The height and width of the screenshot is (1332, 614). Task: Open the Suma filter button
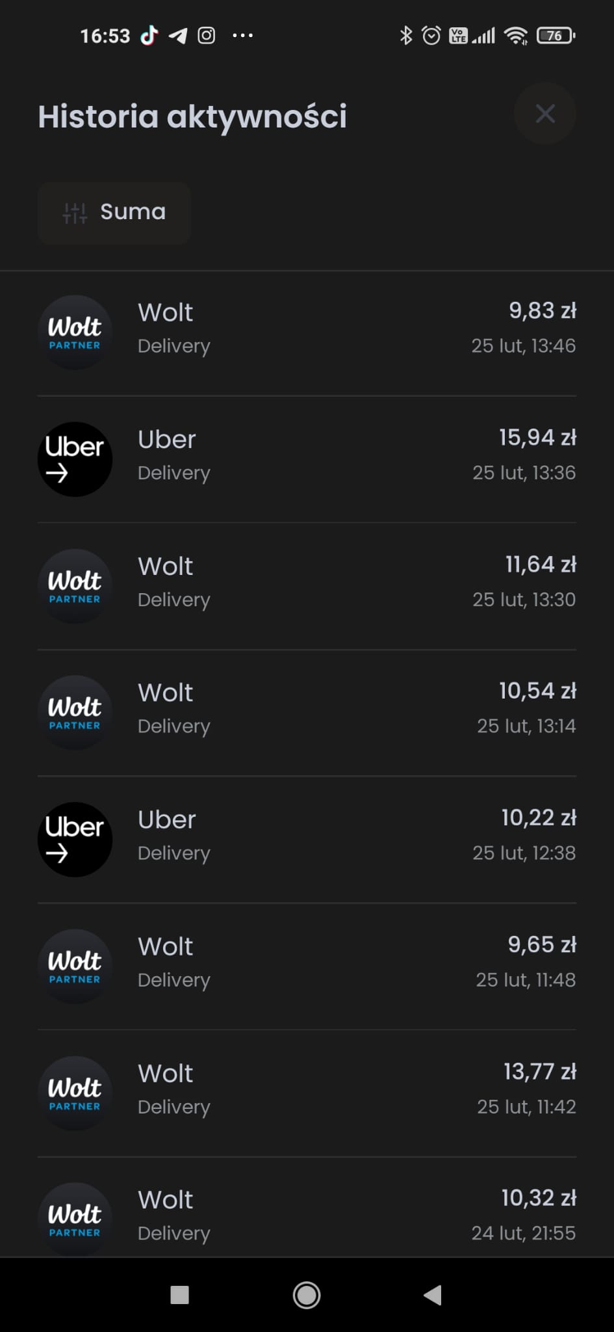(114, 213)
